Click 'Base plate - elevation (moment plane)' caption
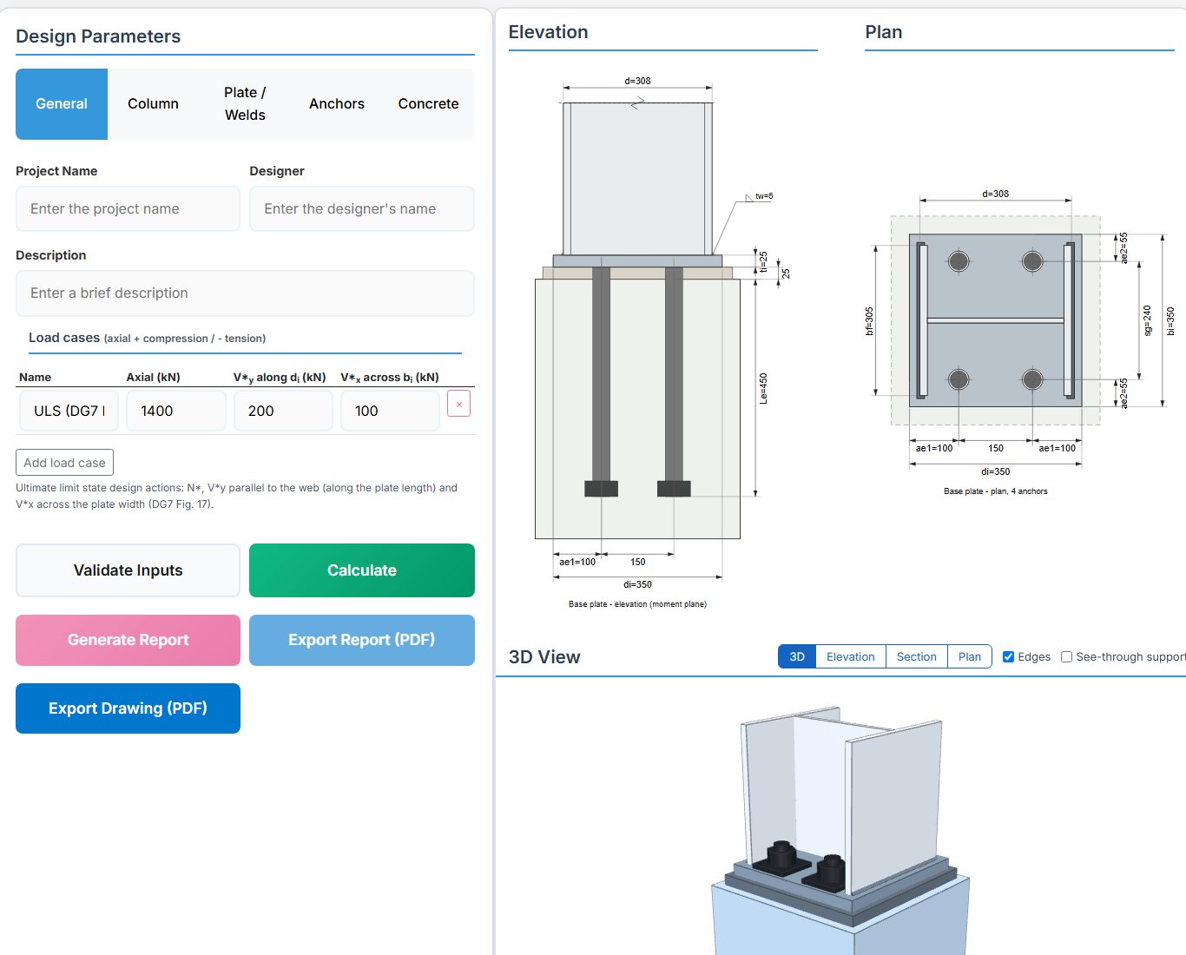Viewport: 1186px width, 955px height. (637, 604)
